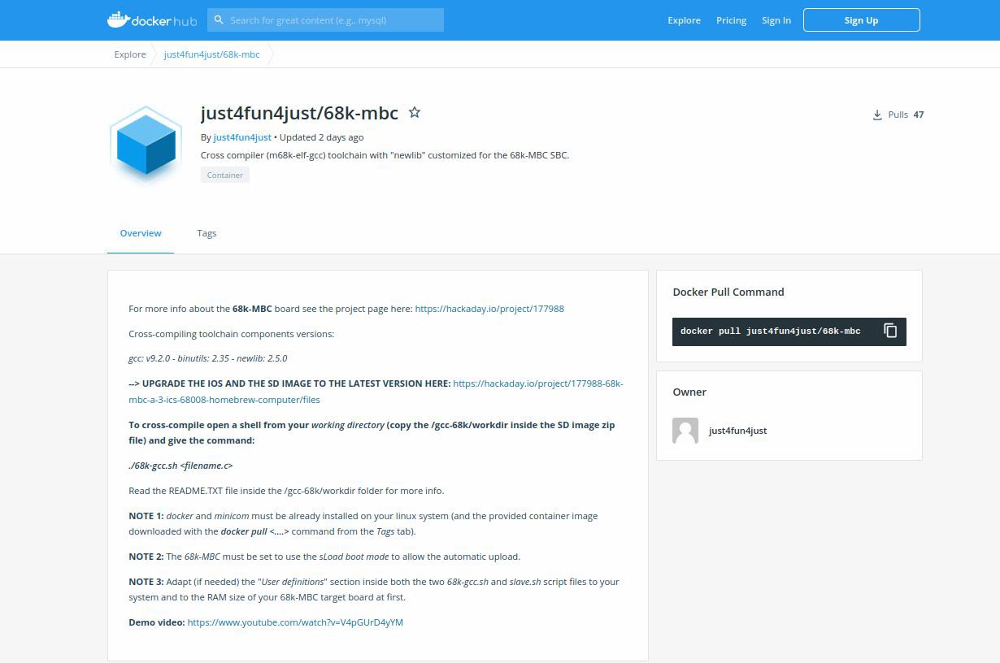Click the ./68k-gcc.sh <filename.c> command text
Screen dimensions: 1000x663
click(x=180, y=466)
